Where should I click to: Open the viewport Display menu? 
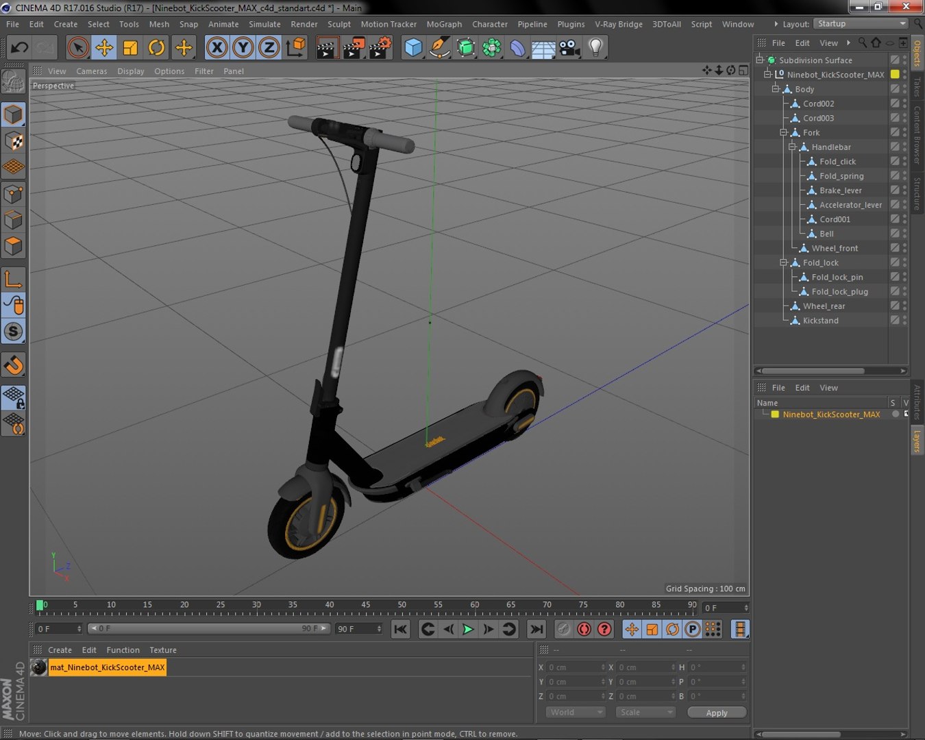pyautogui.click(x=131, y=71)
